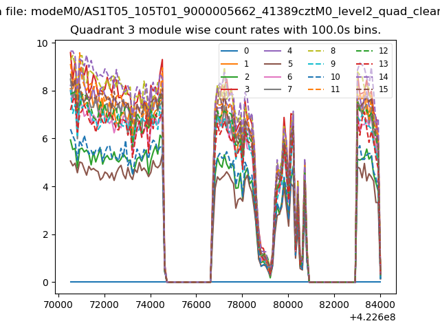Click x-axis tick label '78000'

(x=243, y=305)
